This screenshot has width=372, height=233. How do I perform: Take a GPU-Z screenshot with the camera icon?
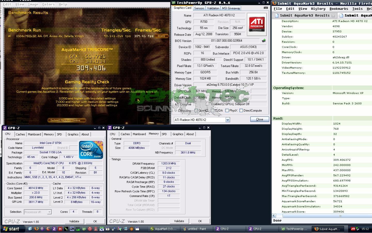tap(266, 8)
